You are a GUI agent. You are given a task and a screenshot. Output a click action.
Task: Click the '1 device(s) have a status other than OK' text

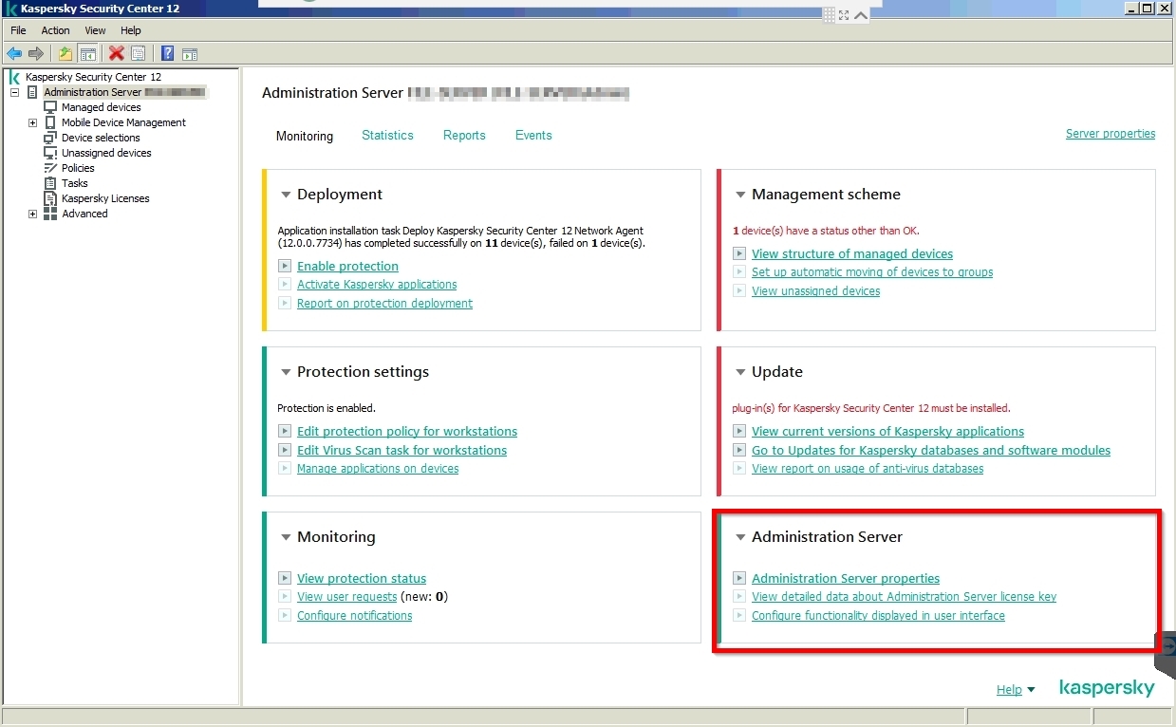point(826,231)
